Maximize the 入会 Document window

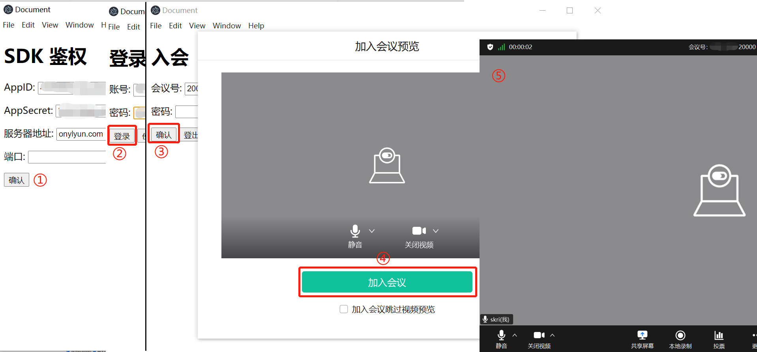tap(570, 11)
